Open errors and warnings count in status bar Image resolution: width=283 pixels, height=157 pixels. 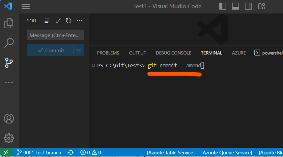[91, 152]
